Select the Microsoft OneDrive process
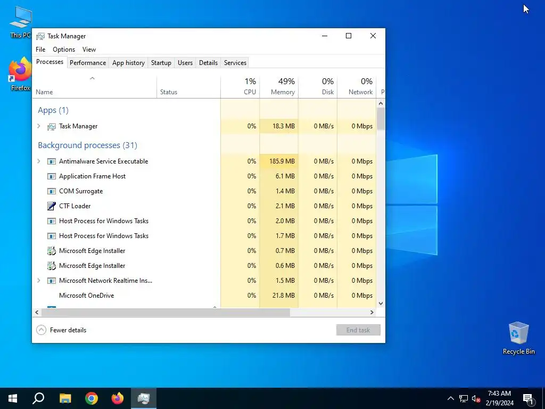 204,296
